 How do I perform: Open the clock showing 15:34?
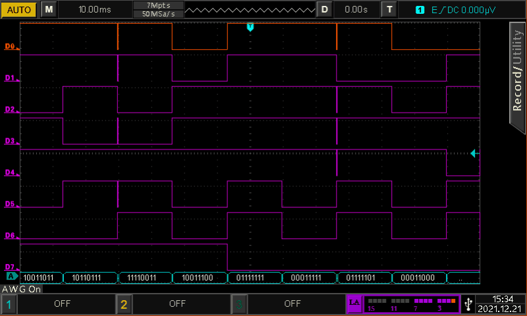(500, 299)
